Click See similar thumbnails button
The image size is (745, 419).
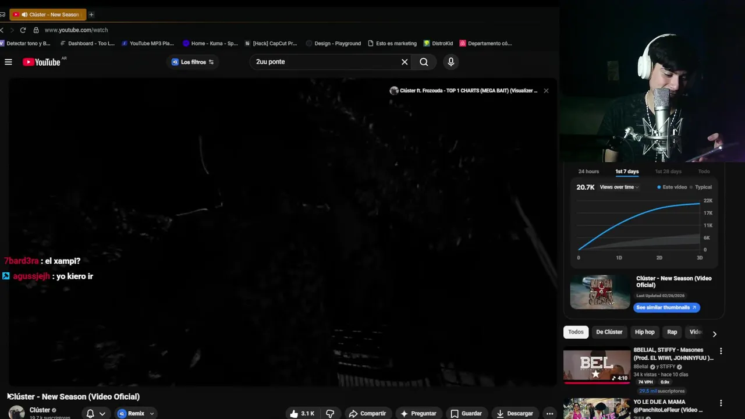(x=666, y=307)
